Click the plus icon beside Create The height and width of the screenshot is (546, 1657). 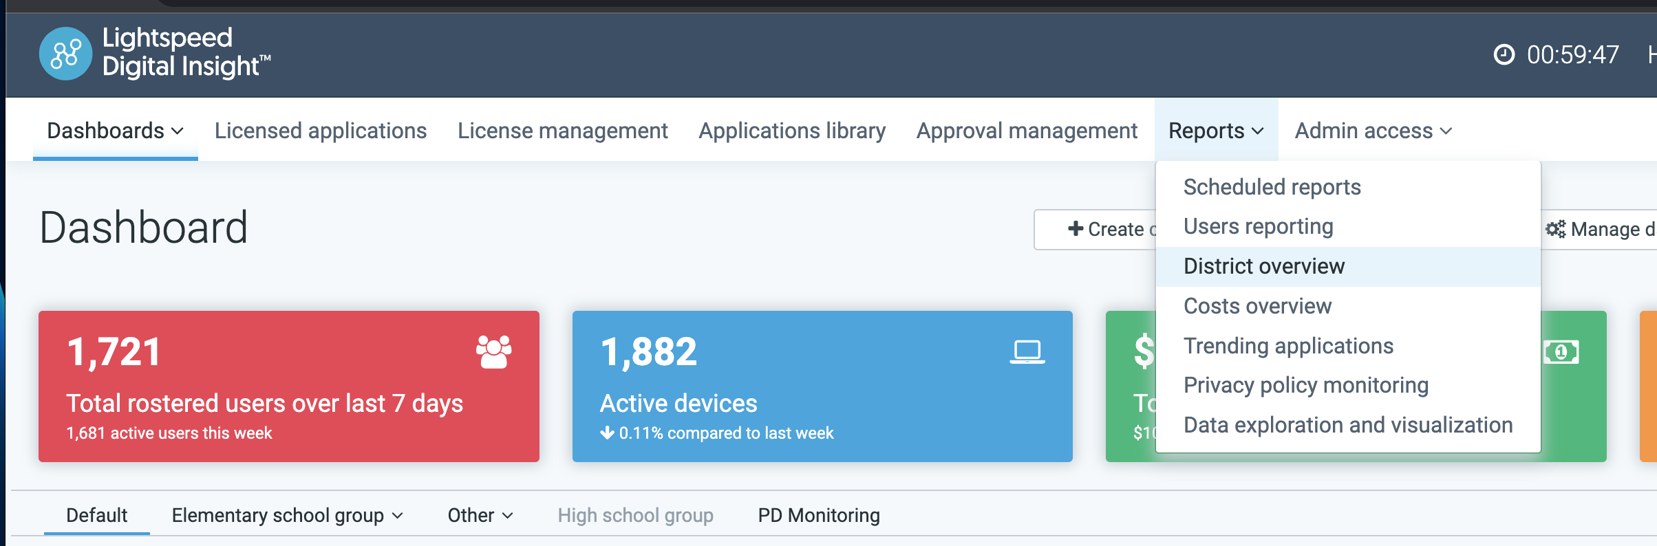(1076, 229)
